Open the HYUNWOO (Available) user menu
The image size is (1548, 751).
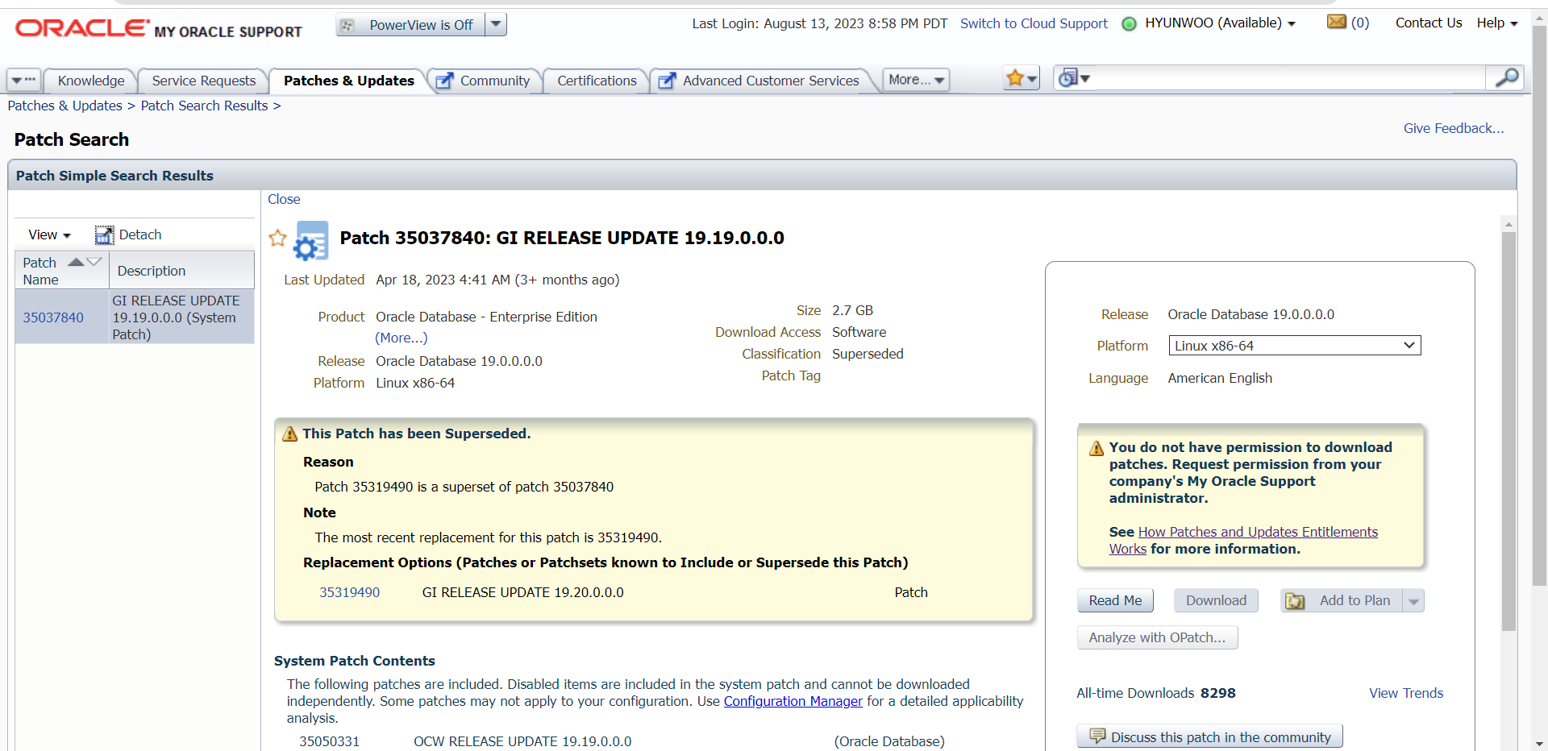1220,23
